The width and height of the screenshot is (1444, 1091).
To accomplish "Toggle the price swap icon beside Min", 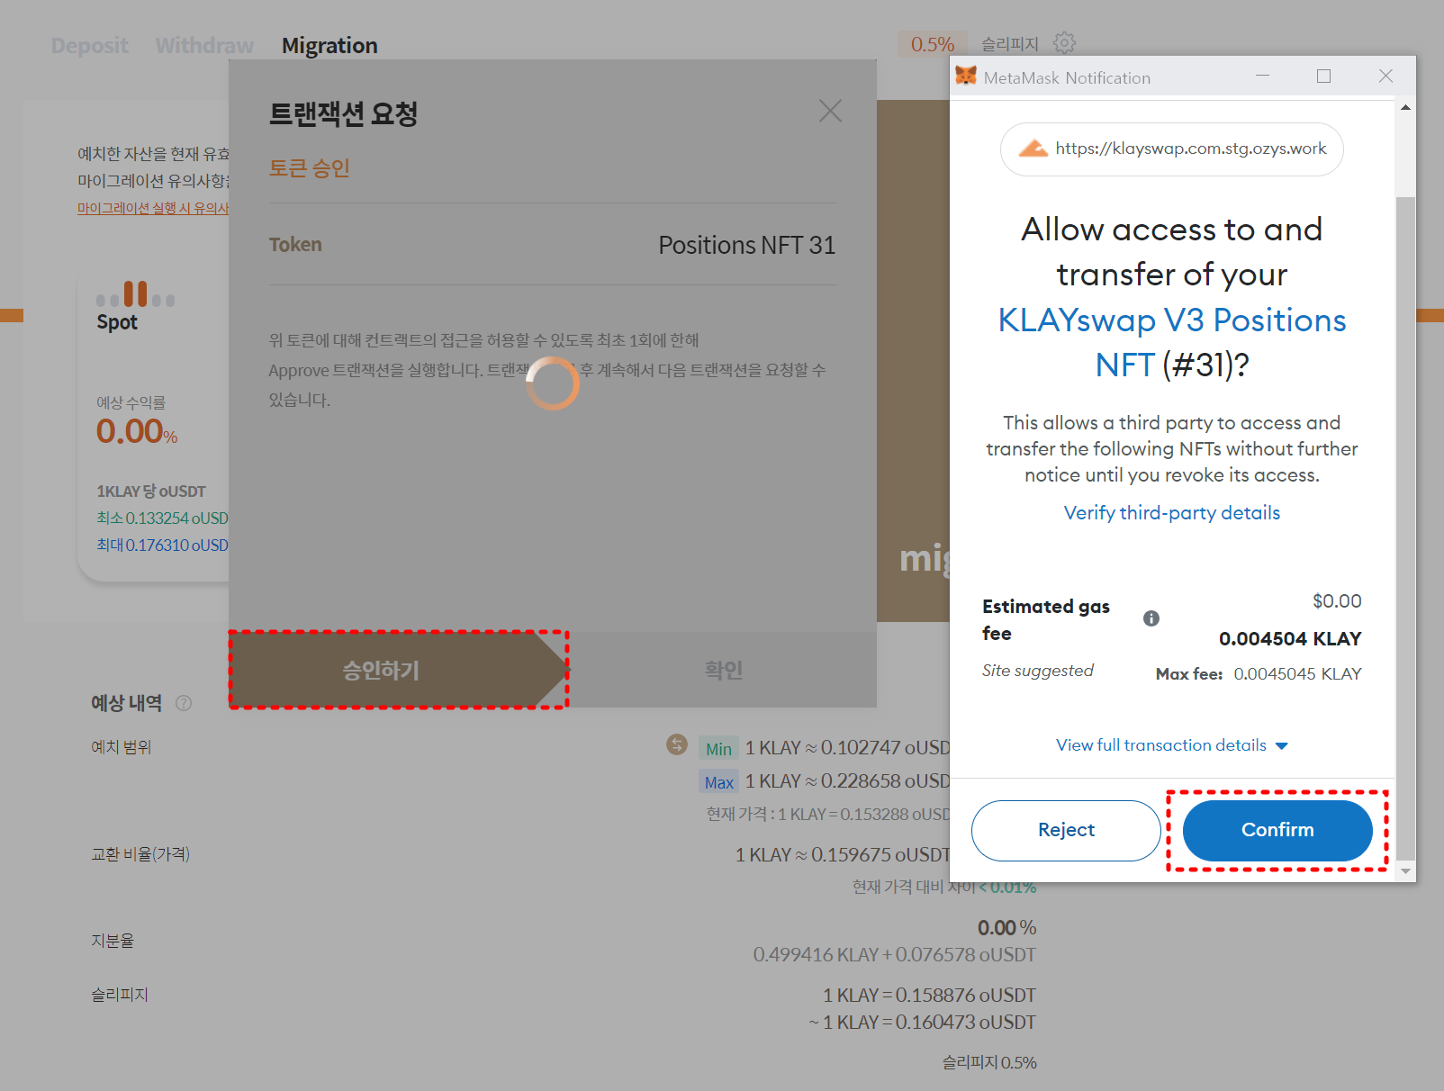I will point(677,744).
